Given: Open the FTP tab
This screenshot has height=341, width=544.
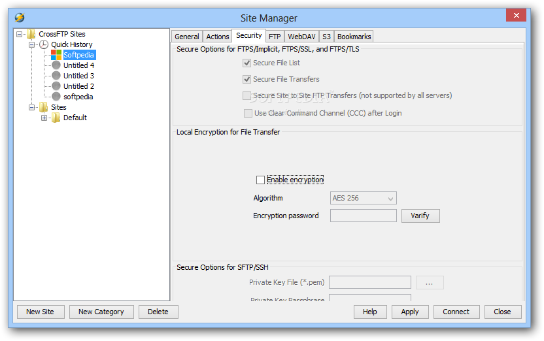Looking at the screenshot, I should coord(275,37).
